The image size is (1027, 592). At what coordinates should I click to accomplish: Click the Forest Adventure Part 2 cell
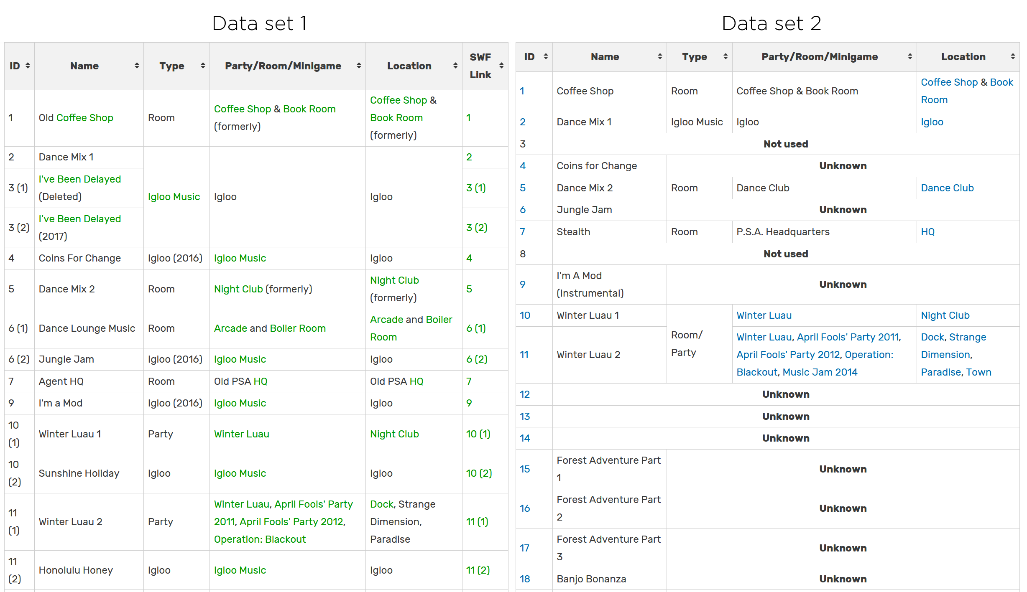[609, 508]
